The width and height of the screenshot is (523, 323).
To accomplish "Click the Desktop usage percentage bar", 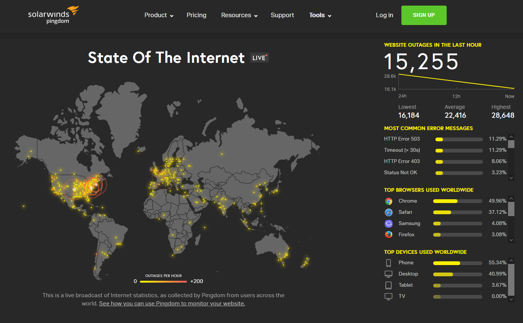I will coord(458,274).
